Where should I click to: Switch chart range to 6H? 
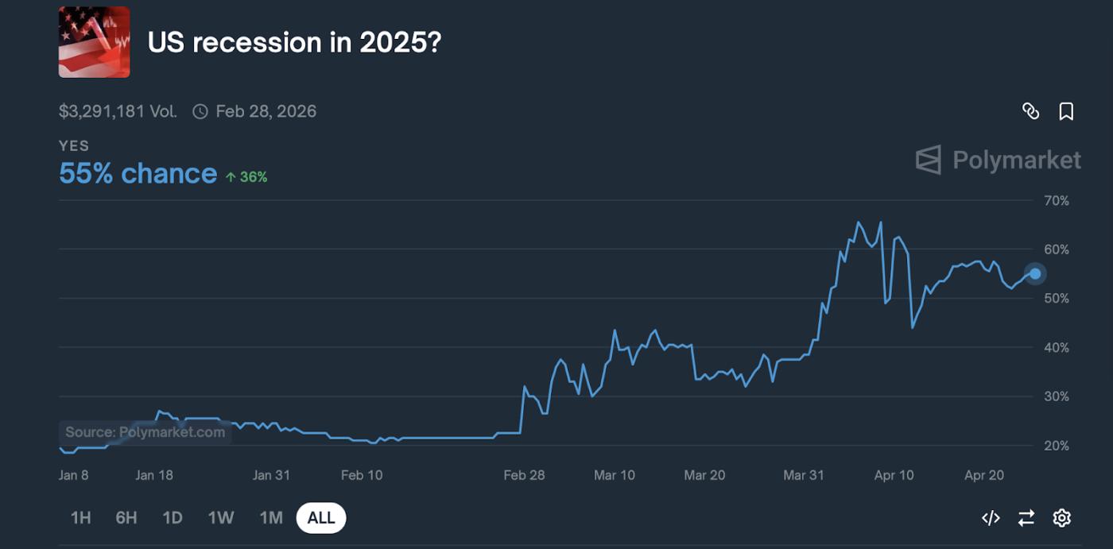tap(126, 518)
